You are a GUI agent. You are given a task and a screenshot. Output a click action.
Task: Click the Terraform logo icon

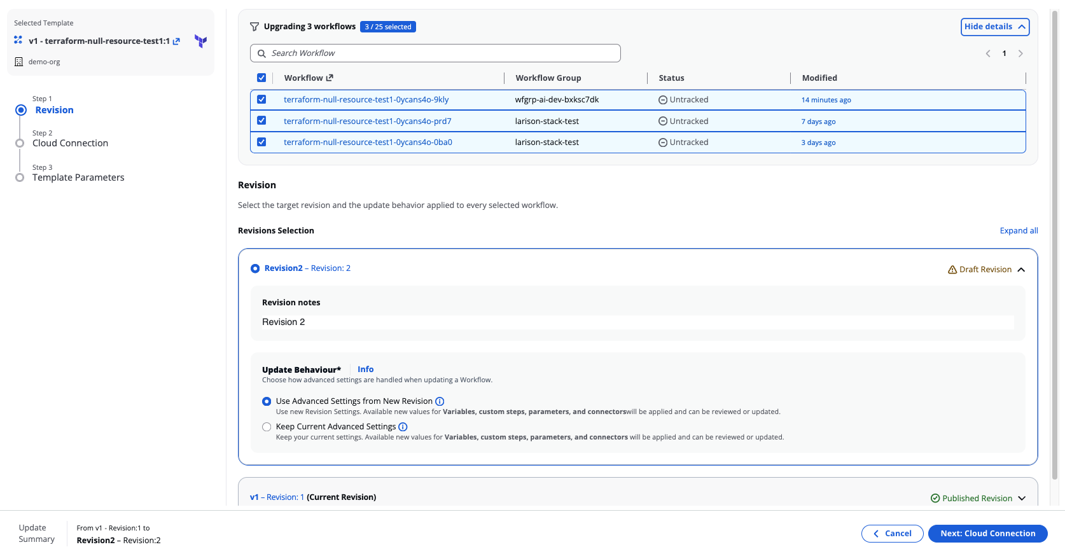201,41
